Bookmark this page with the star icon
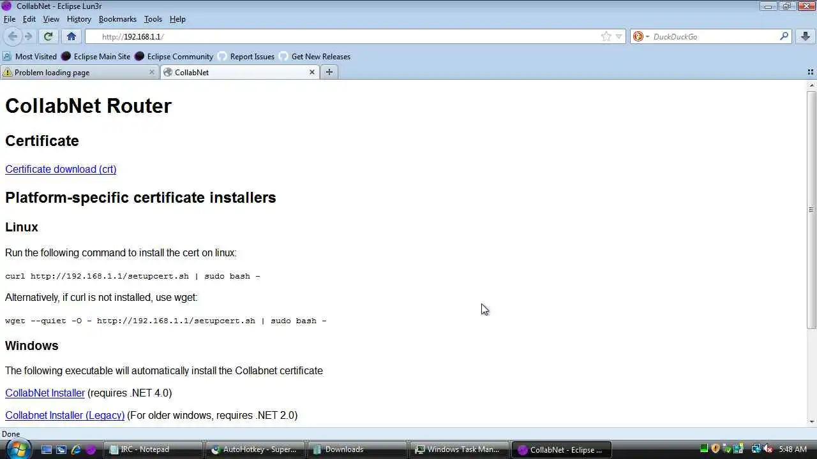This screenshot has height=459, width=817. tap(606, 36)
